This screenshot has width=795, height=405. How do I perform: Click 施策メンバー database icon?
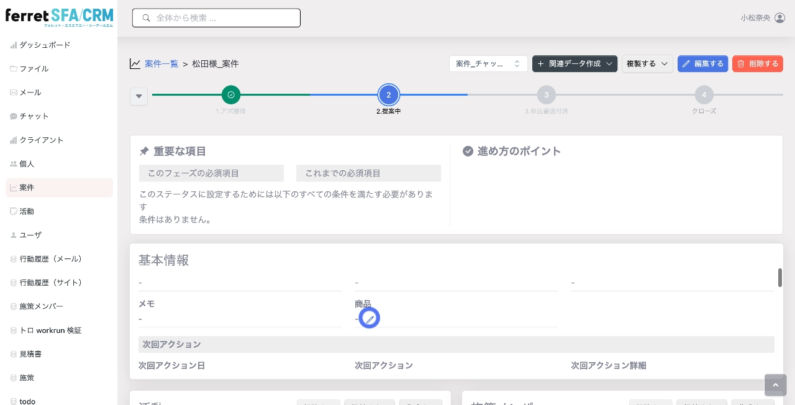(x=14, y=306)
